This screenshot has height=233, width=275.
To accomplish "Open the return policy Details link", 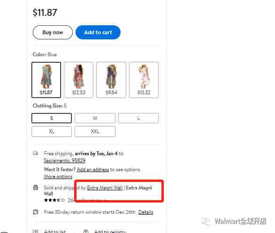I will [145, 212].
